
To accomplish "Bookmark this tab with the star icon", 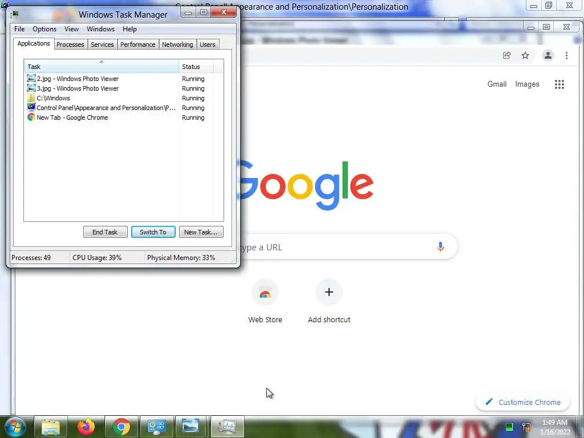I will (x=525, y=55).
